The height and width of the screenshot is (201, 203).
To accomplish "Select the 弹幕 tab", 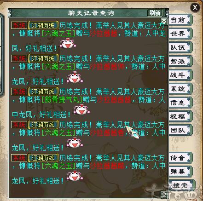I will [x=179, y=171].
